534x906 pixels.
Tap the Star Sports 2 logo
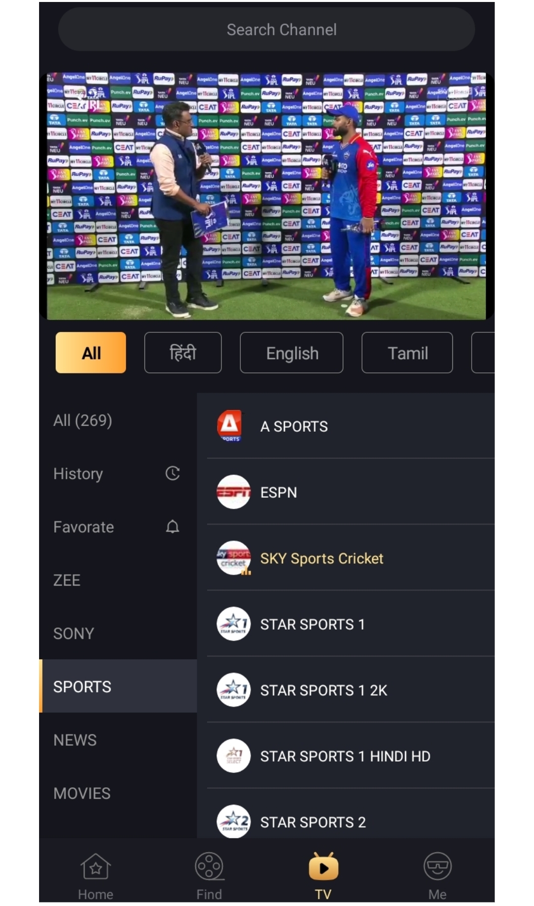pyautogui.click(x=233, y=821)
